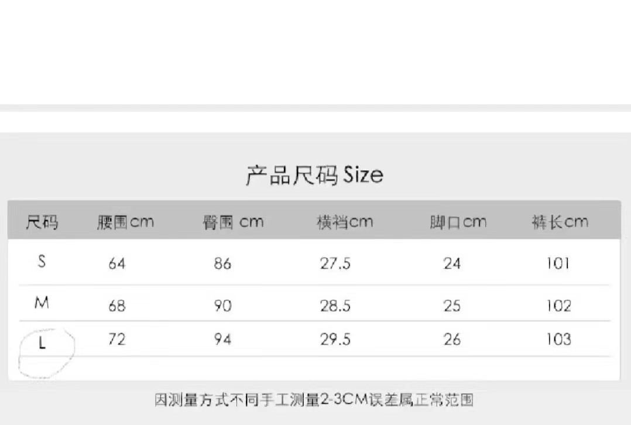The width and height of the screenshot is (631, 425).
Task: Click the 29.5 cell in the L row
Action: point(335,340)
